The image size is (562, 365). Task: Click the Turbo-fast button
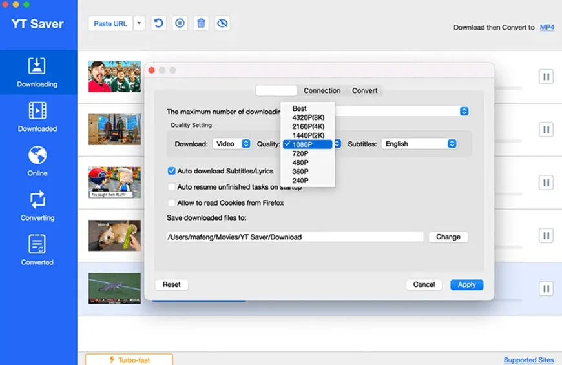click(129, 359)
